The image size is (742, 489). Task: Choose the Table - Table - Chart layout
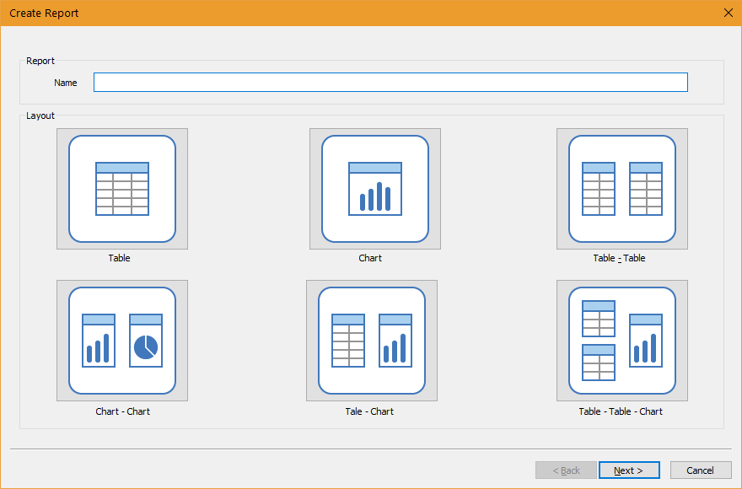coord(621,340)
